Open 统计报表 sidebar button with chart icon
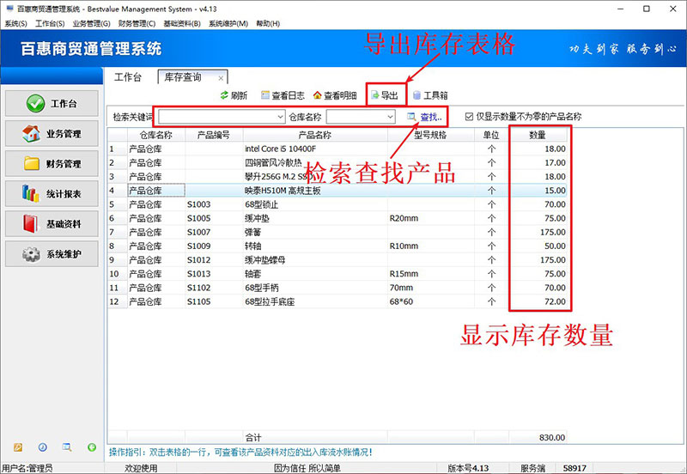This screenshot has width=687, height=474. (x=52, y=193)
